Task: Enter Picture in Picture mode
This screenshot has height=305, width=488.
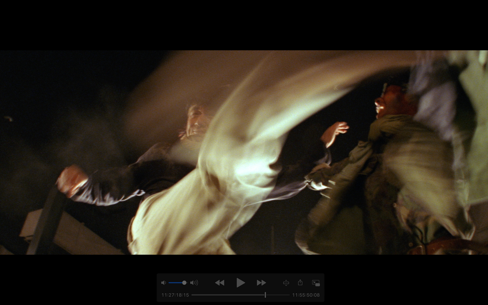Action: tap(316, 283)
